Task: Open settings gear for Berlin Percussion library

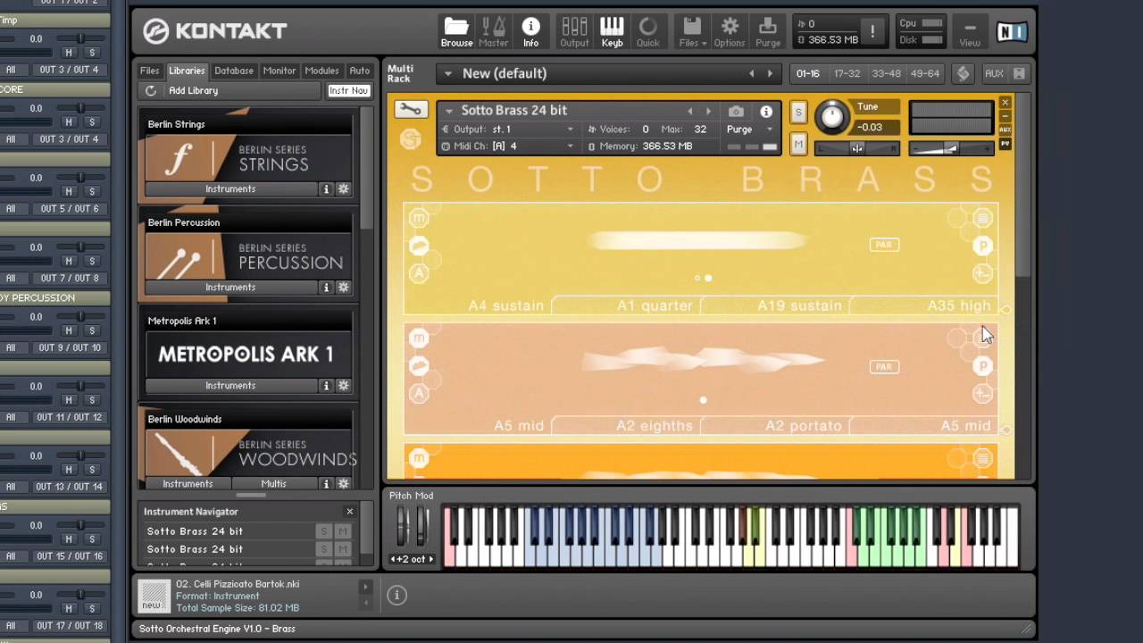Action: [x=343, y=288]
